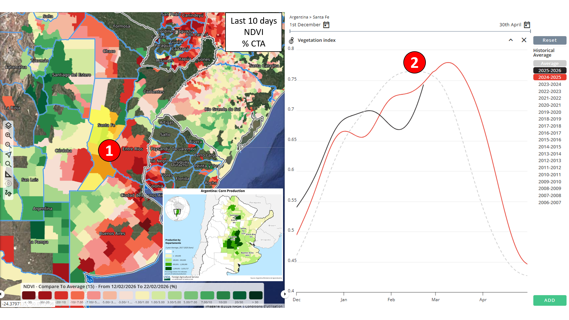Select the 2015-2016 season from list
Screen dimensions: 569x320
pos(549,140)
